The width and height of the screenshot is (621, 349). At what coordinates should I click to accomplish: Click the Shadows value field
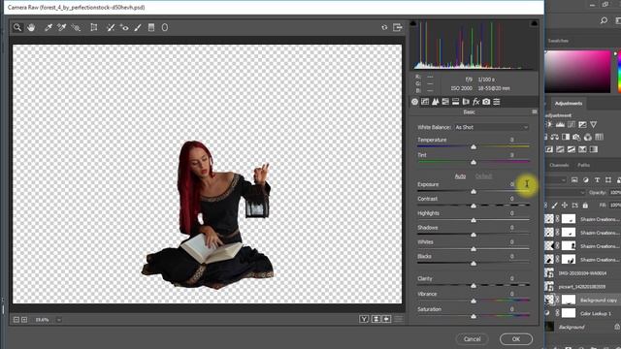[x=511, y=228]
